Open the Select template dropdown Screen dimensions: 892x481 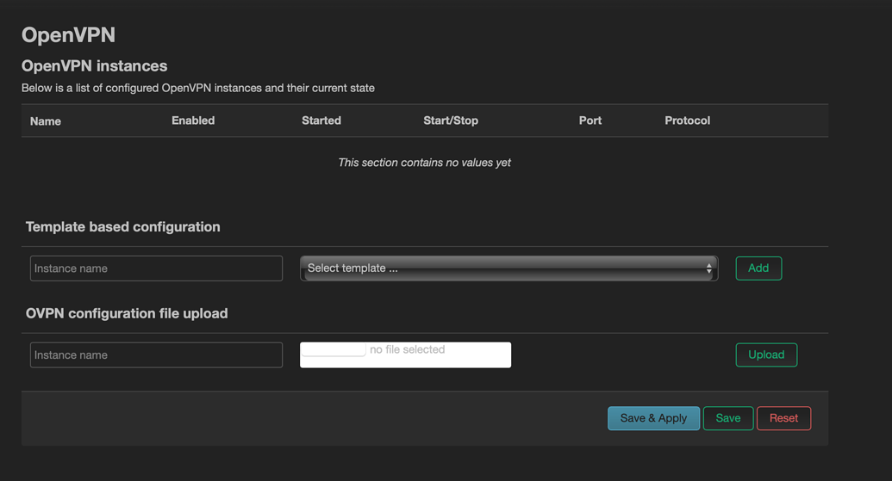(x=508, y=268)
